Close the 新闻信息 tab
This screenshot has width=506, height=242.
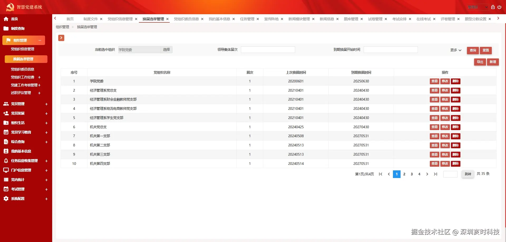tap(337, 19)
